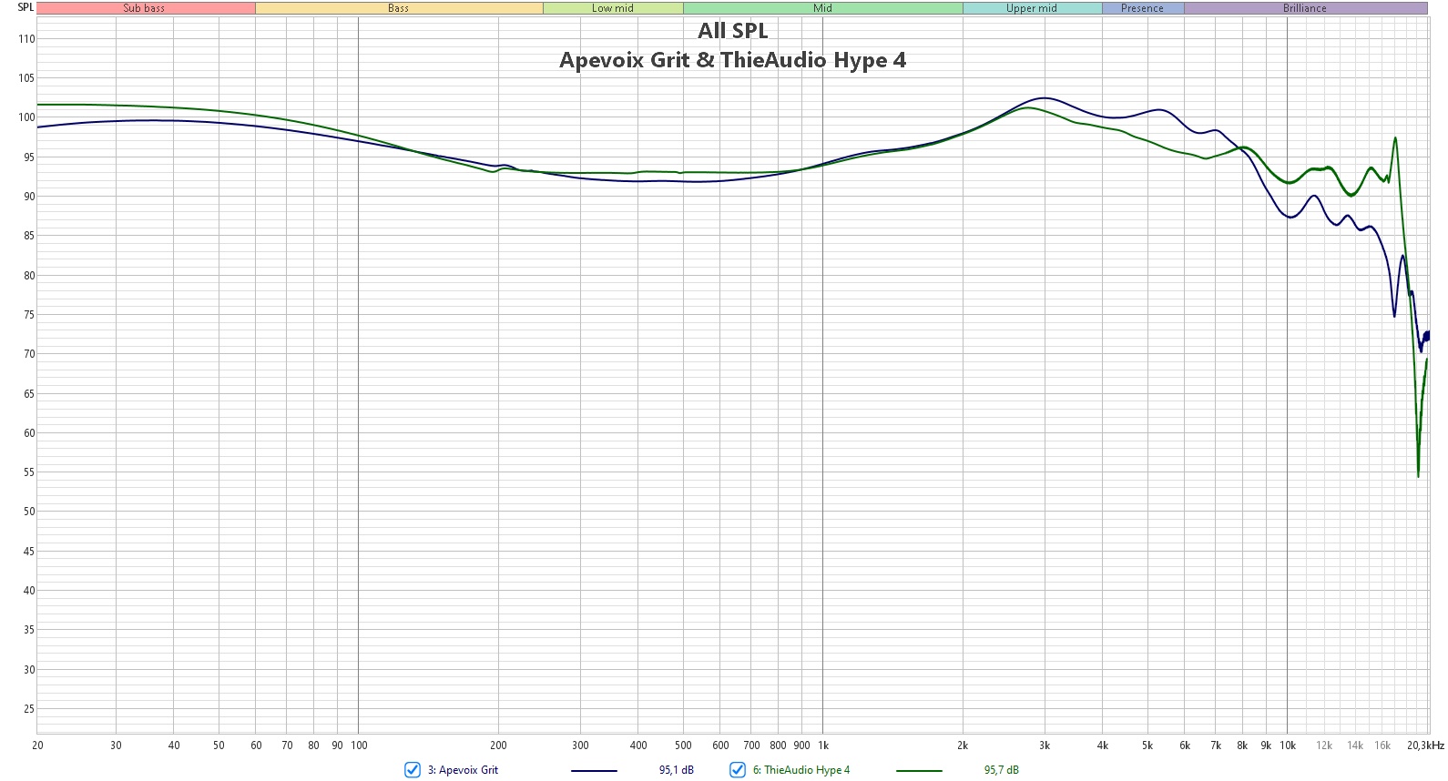Click the 16k tick on the frequency axis
This screenshot has width=1448, height=781.
[1382, 745]
